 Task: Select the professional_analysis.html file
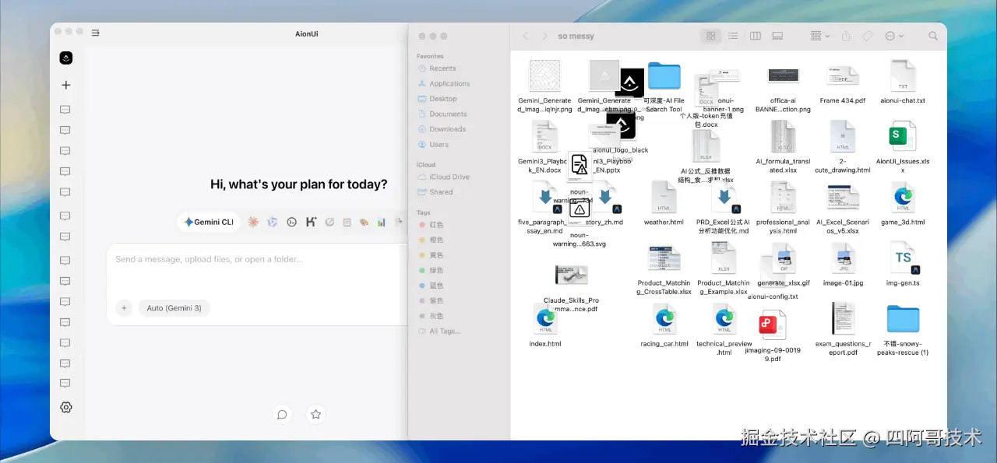(x=783, y=198)
